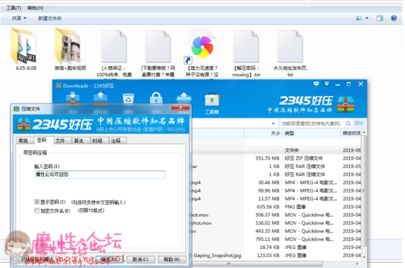The height and width of the screenshot is (268, 405).
Task: Open the main menu arrow in 2345好压 title bar
Action: pos(327,84)
